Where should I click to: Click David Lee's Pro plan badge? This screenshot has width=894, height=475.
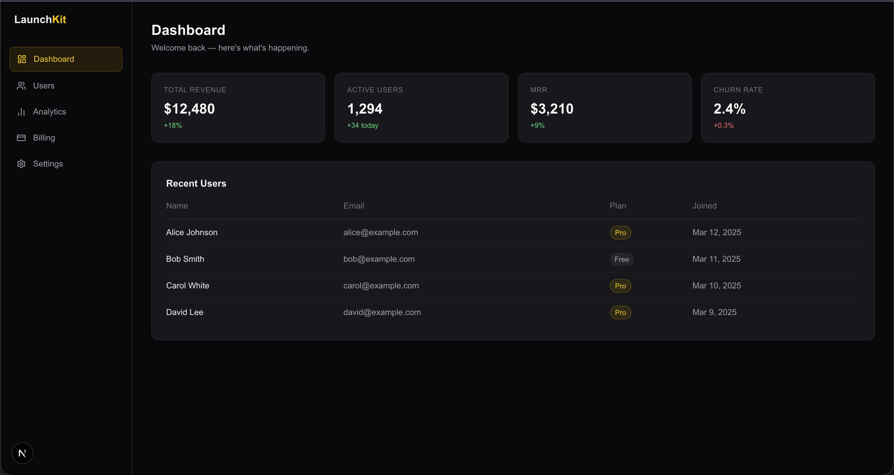tap(620, 312)
